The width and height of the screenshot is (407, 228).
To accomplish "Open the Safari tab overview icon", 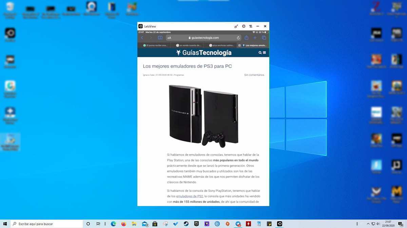I will click(x=264, y=38).
